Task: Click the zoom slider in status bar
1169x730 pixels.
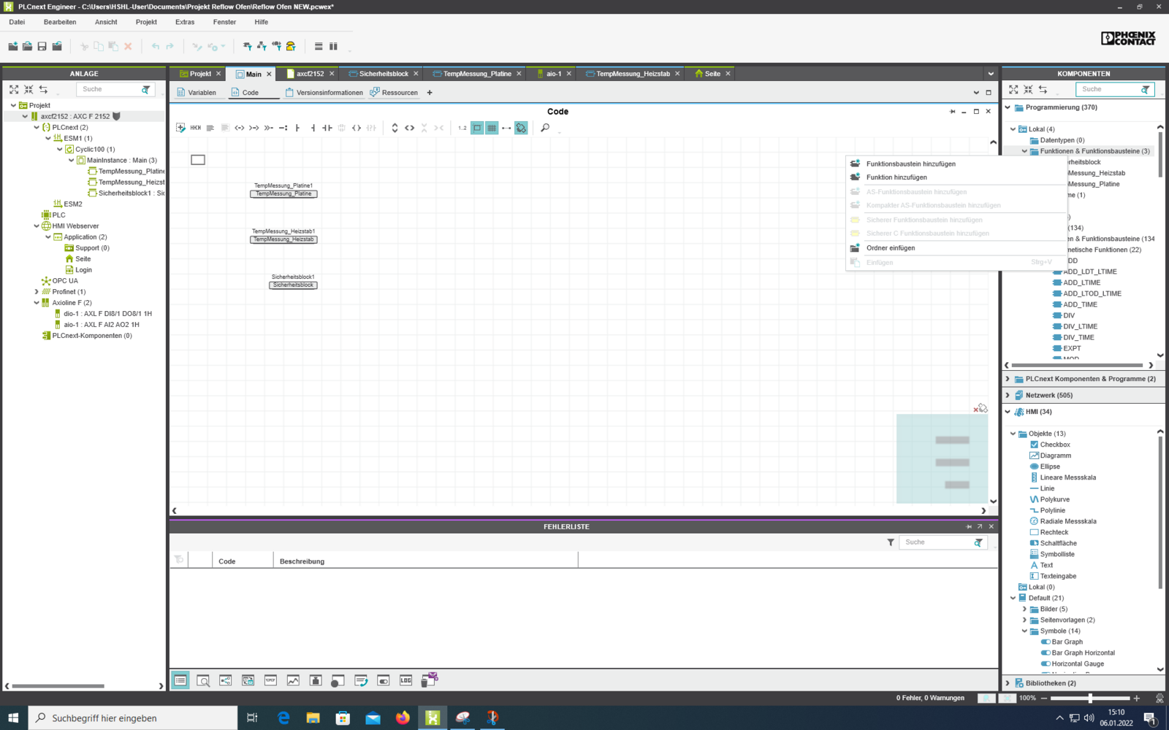Action: (1089, 699)
